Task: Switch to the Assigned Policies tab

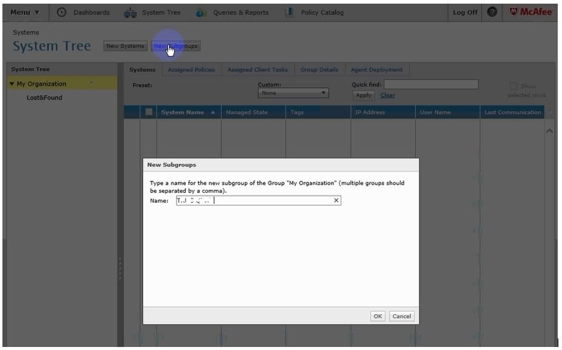Action: (191, 70)
